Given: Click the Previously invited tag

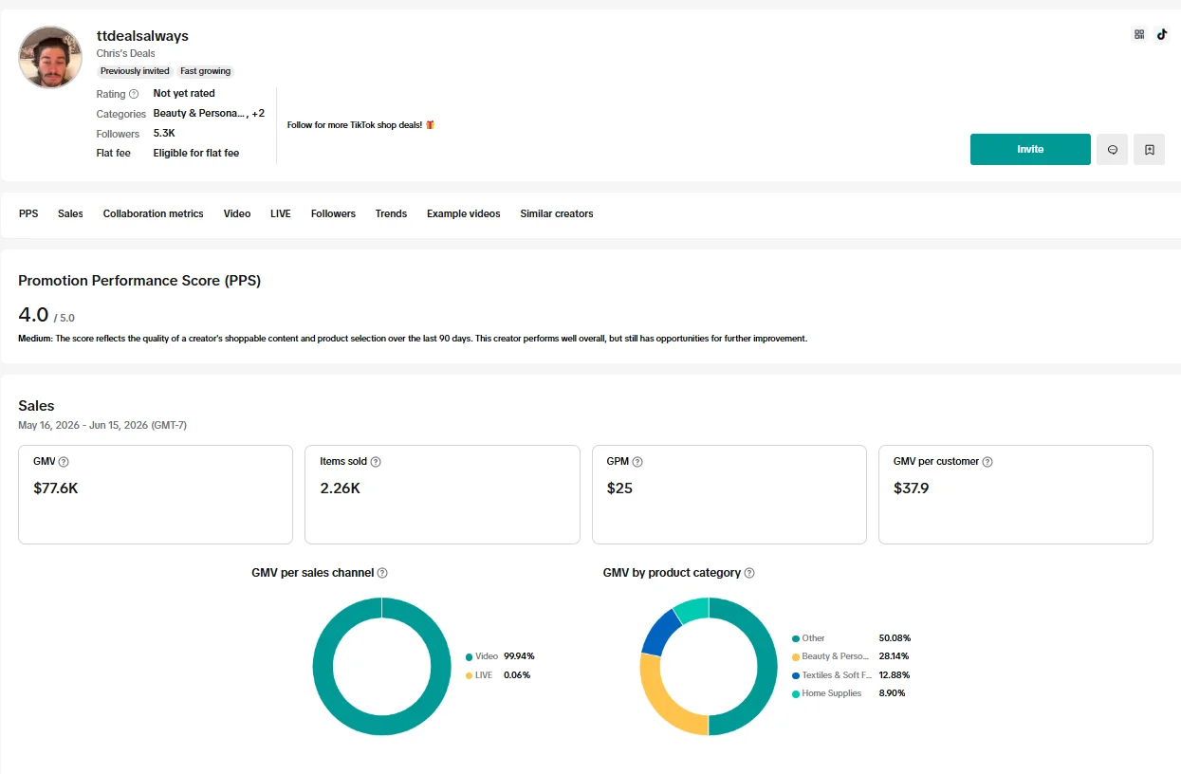Looking at the screenshot, I should [x=135, y=71].
